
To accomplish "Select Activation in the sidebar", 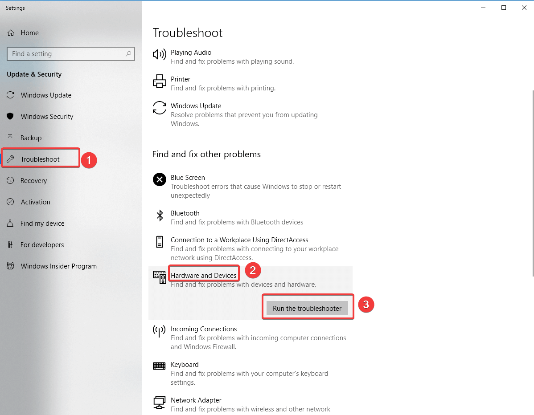I will pos(36,202).
